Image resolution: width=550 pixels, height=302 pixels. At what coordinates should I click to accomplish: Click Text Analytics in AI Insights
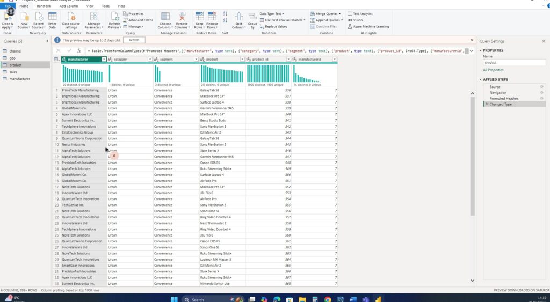pos(360,13)
